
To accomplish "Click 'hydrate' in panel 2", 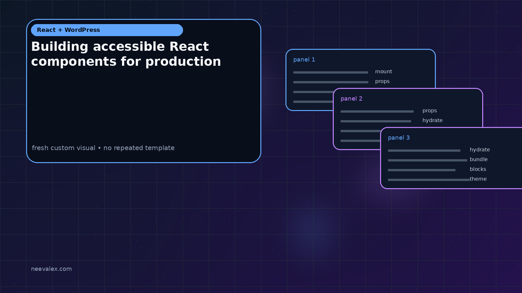I will [x=433, y=120].
